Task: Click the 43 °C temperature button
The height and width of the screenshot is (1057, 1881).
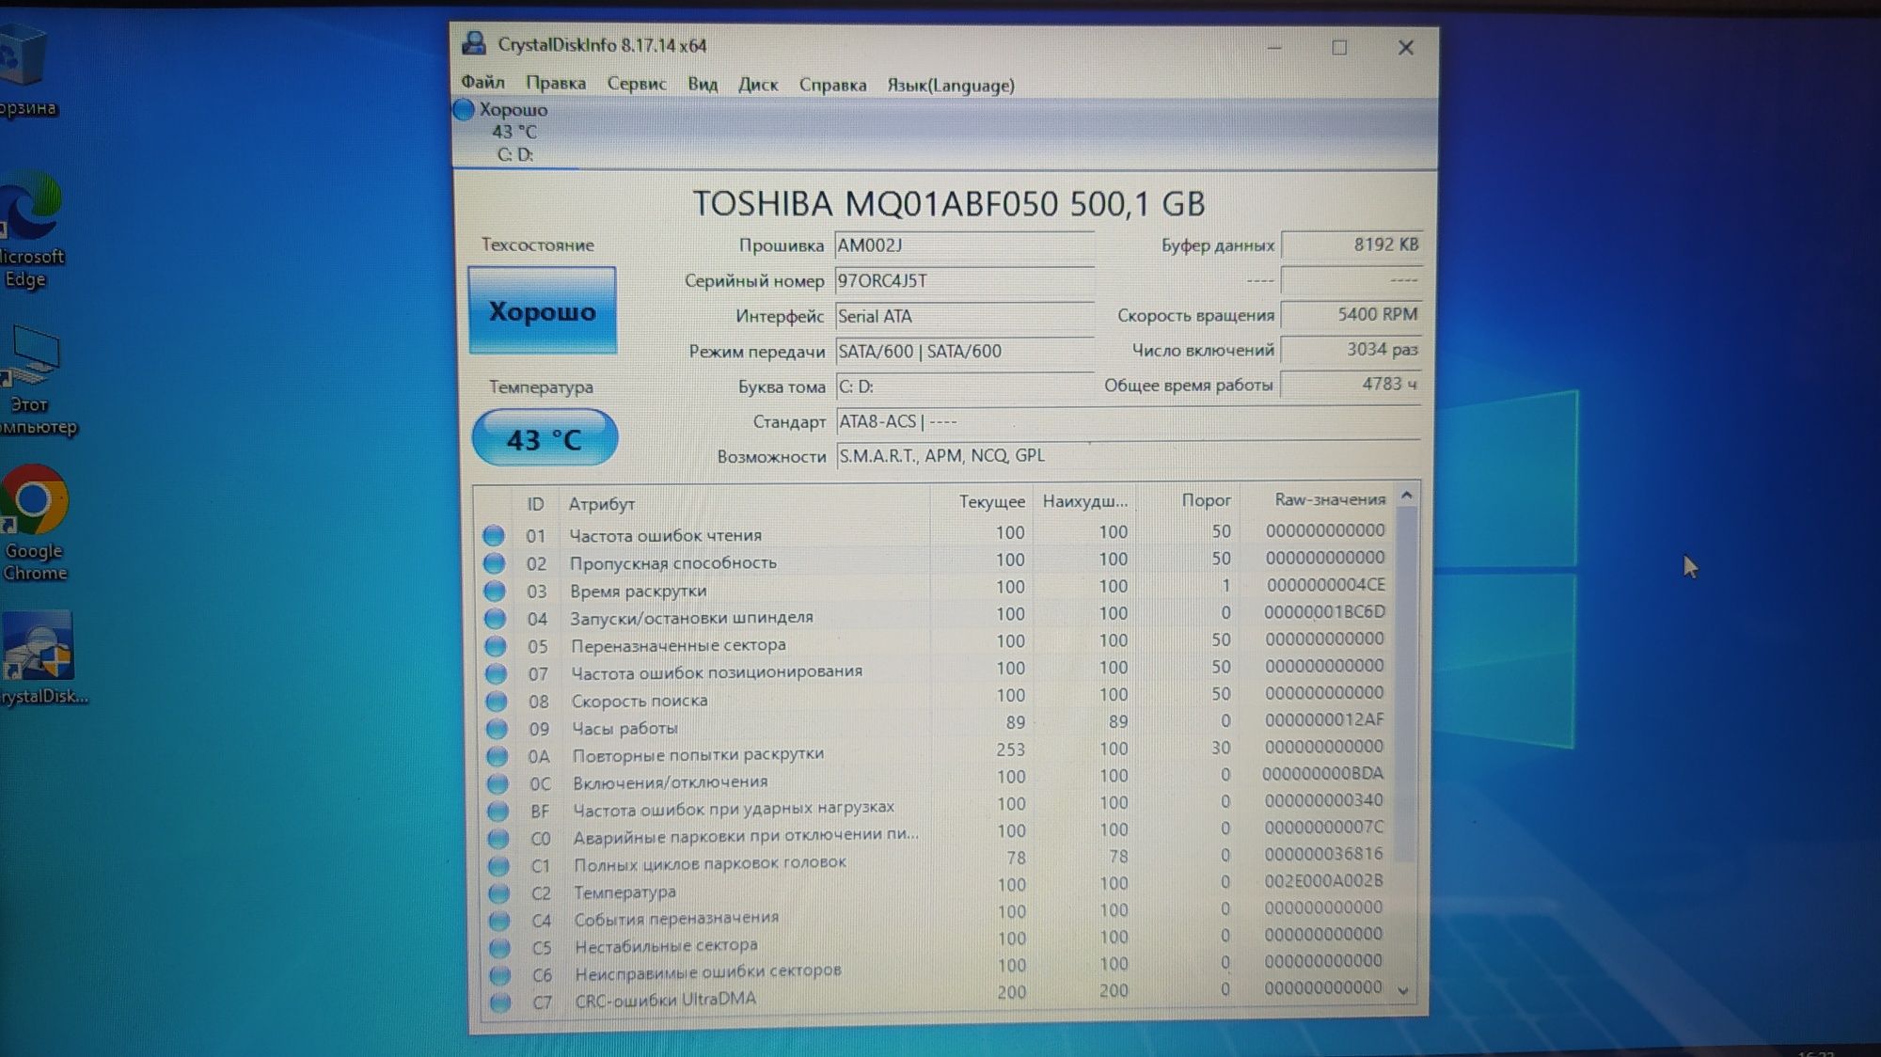Action: (544, 438)
